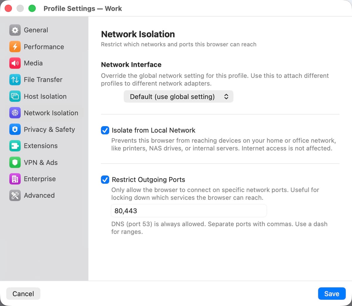
Task: Click the Advanced tools icon
Action: point(15,195)
